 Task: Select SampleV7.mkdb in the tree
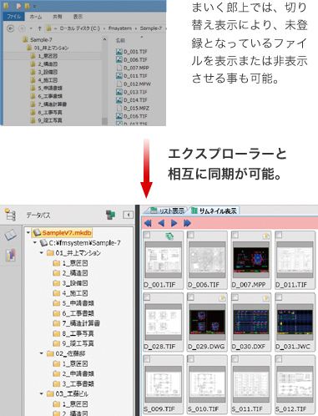point(63,232)
